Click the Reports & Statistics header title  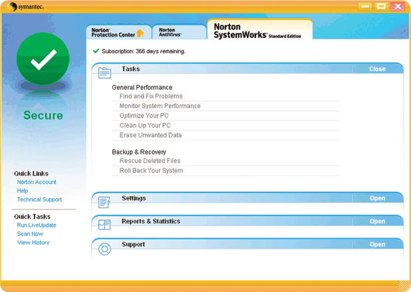pyautogui.click(x=151, y=221)
